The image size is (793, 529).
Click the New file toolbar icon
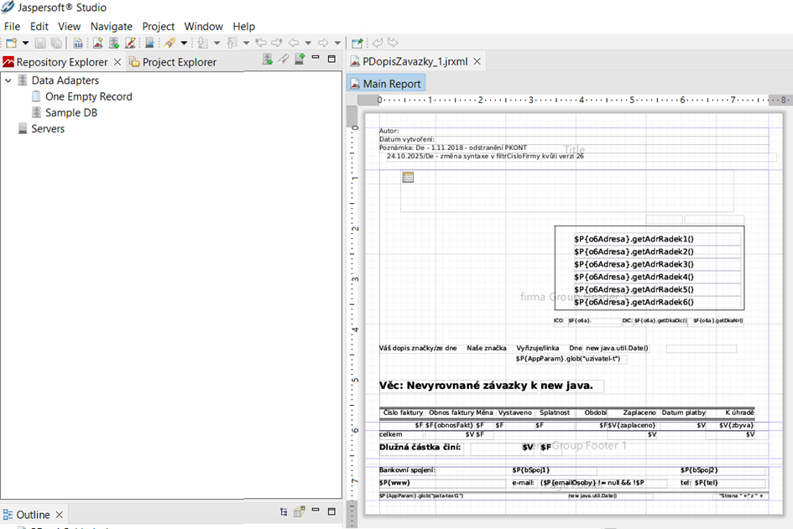click(x=11, y=43)
